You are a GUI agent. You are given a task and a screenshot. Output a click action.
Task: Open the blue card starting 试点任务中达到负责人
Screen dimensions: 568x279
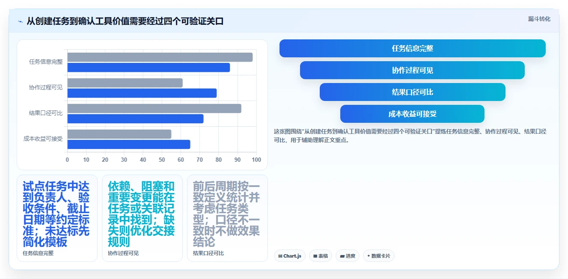[57, 218]
